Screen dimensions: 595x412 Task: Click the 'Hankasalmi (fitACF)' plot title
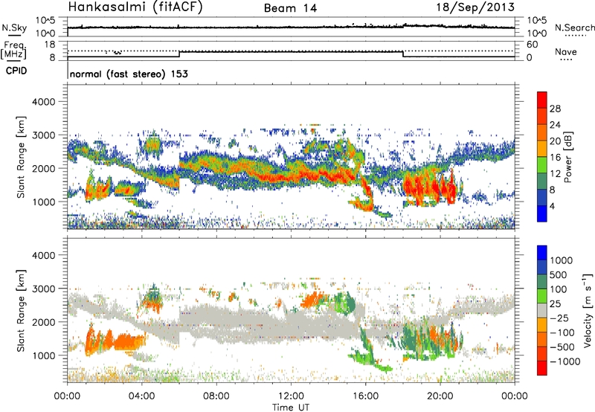coord(135,7)
